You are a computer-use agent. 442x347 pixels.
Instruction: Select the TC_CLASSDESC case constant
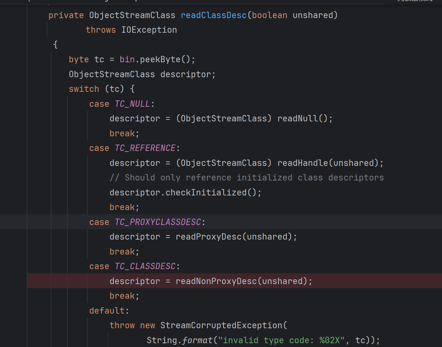click(145, 266)
